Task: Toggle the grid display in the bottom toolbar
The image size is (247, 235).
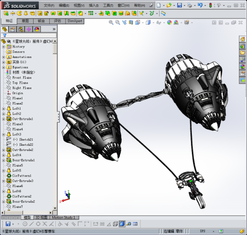Action: pyautogui.click(x=102, y=224)
